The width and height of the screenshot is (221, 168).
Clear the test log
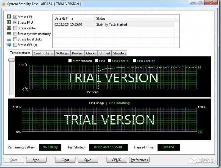(x=65, y=160)
